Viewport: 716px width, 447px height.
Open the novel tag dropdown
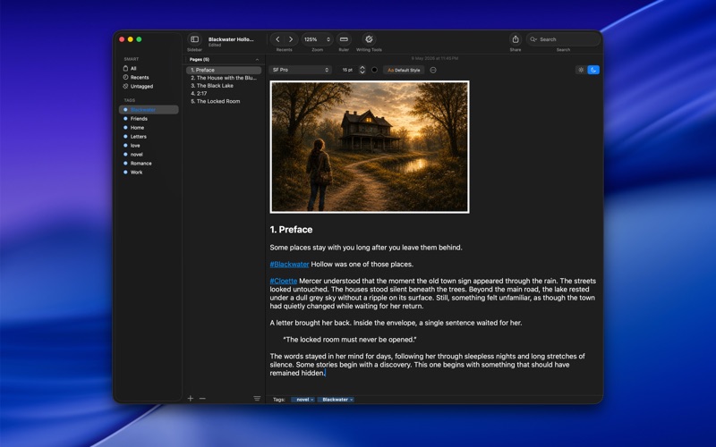pyautogui.click(x=303, y=400)
